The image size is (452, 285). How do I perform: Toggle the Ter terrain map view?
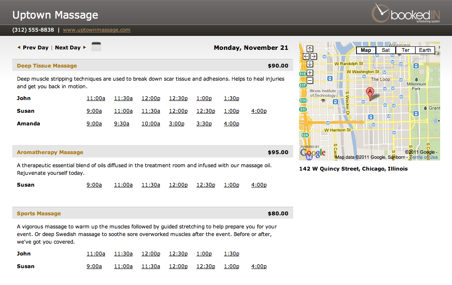point(405,50)
